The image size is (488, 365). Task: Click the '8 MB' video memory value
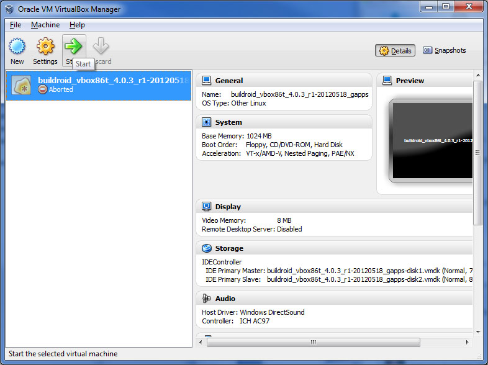[284, 220]
